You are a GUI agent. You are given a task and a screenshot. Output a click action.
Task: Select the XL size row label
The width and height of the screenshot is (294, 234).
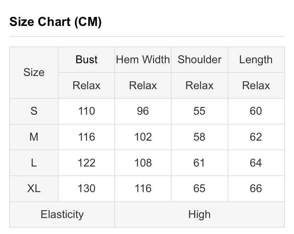[34, 188]
